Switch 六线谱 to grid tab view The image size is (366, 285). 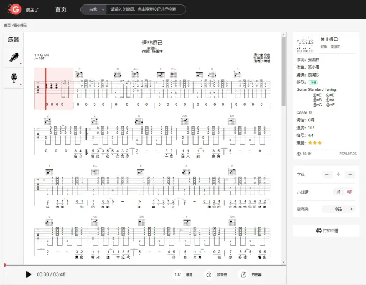[337, 191]
